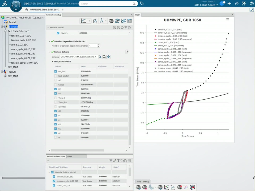Click the undo arrow in Material model header

122,28
